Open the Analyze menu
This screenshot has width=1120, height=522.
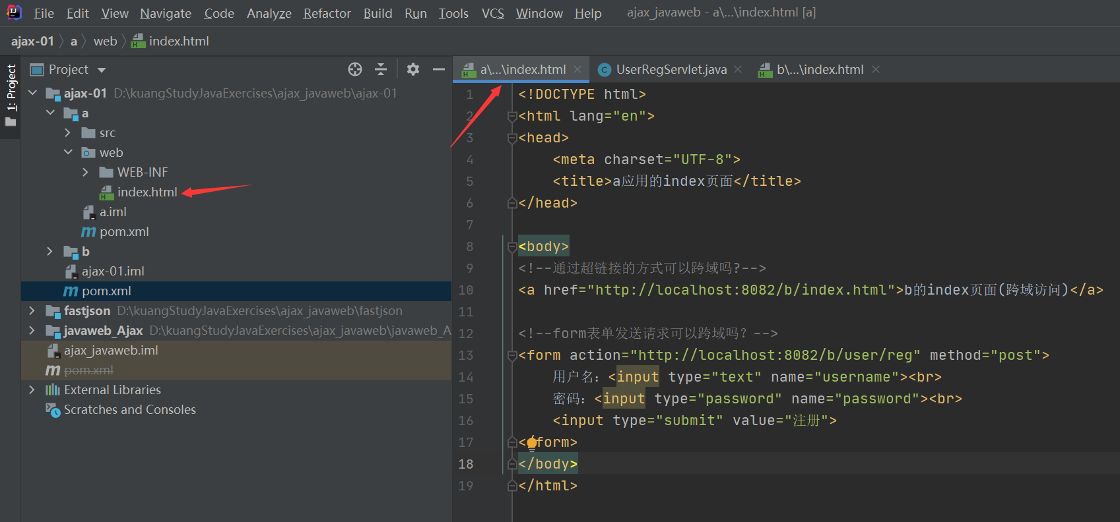(269, 13)
